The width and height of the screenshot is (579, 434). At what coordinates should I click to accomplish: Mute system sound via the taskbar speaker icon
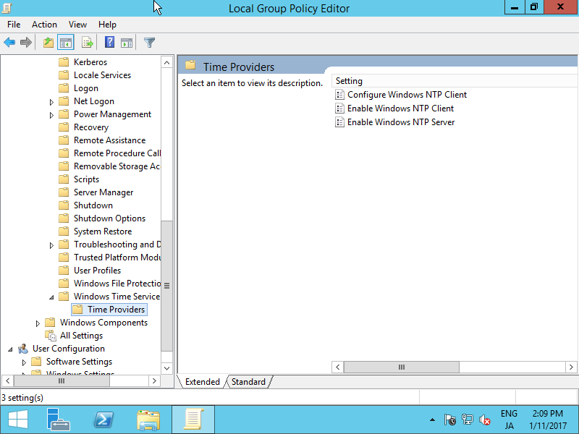pos(485,419)
